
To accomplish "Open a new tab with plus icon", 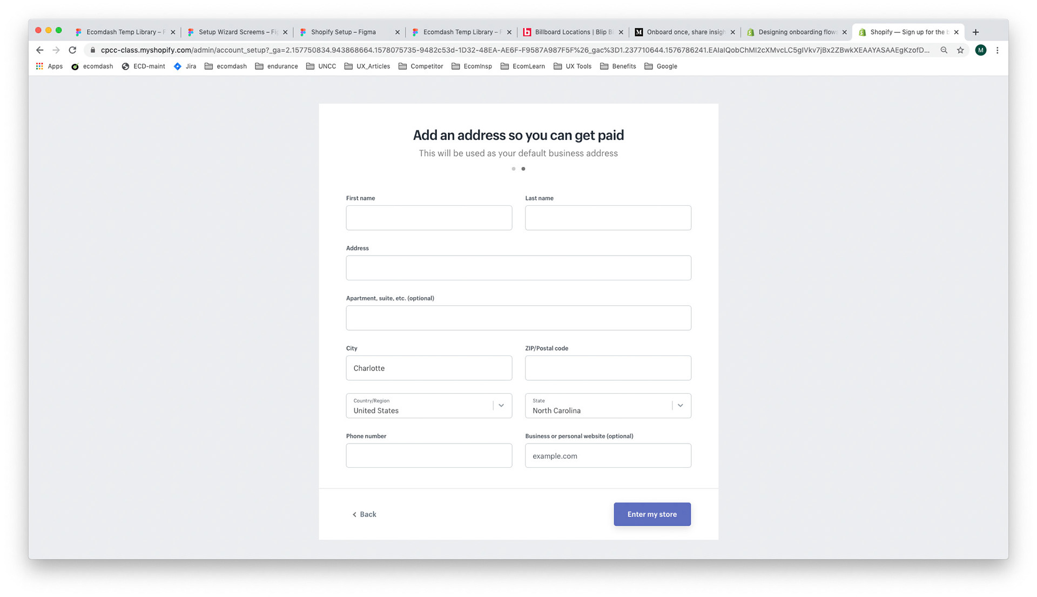I will pos(975,32).
